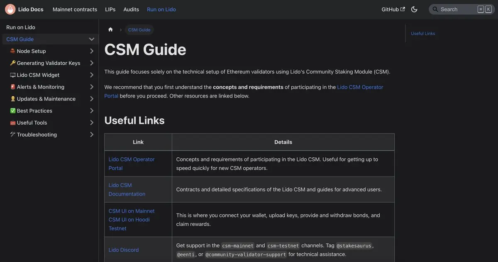Image resolution: width=498 pixels, height=262 pixels.
Task: Click 'This is where you connect your wallet' cell
Action: tap(283, 220)
